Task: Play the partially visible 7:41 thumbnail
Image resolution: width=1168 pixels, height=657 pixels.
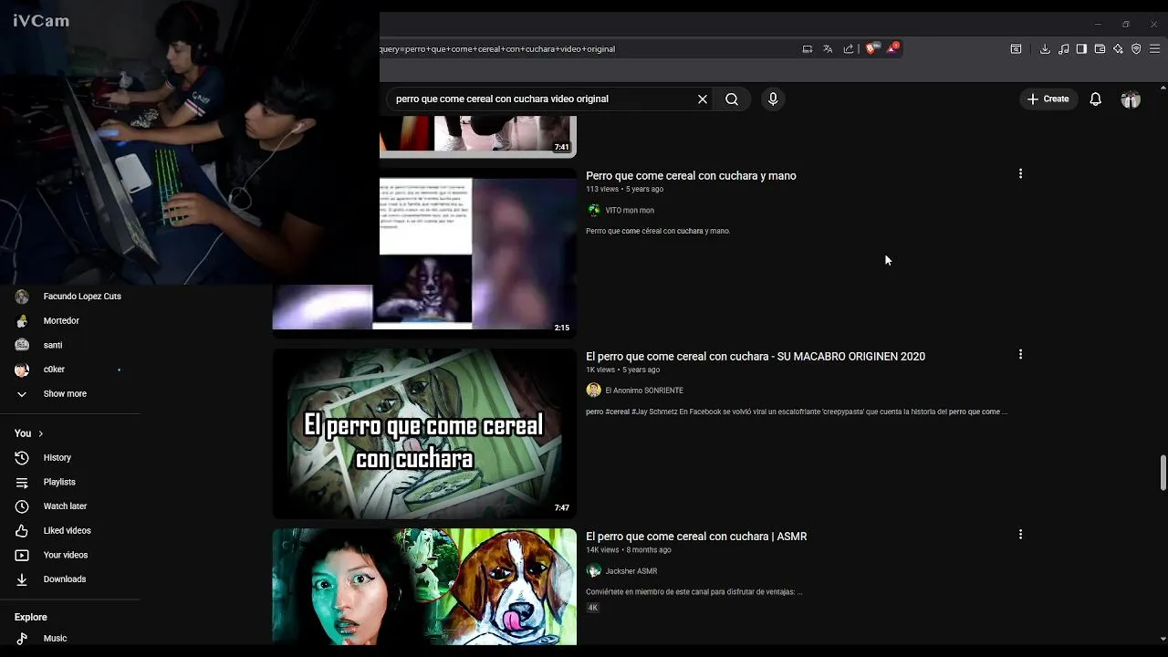Action: 478,135
